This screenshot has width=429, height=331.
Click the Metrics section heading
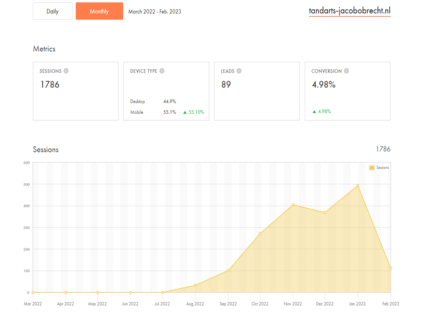point(44,49)
